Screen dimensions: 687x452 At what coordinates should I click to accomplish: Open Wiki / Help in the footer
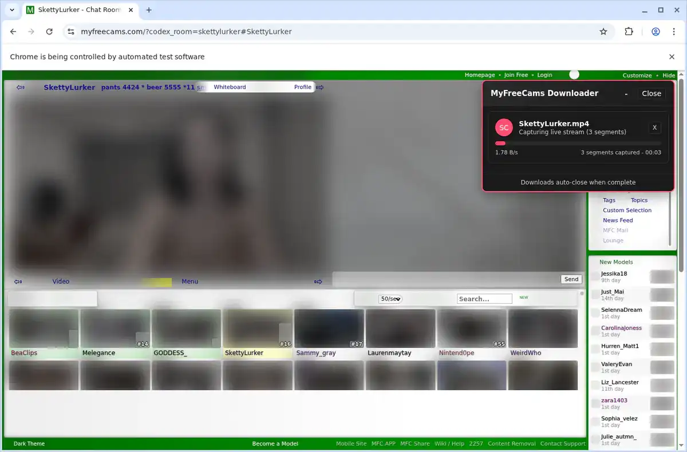[449, 444]
